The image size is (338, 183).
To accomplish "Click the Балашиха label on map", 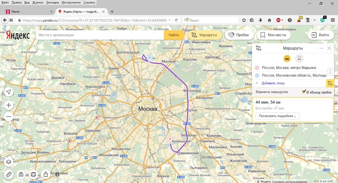I will [204, 98].
